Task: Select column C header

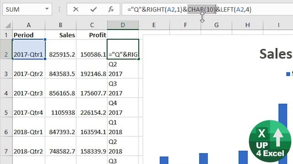Action: coord(92,25)
